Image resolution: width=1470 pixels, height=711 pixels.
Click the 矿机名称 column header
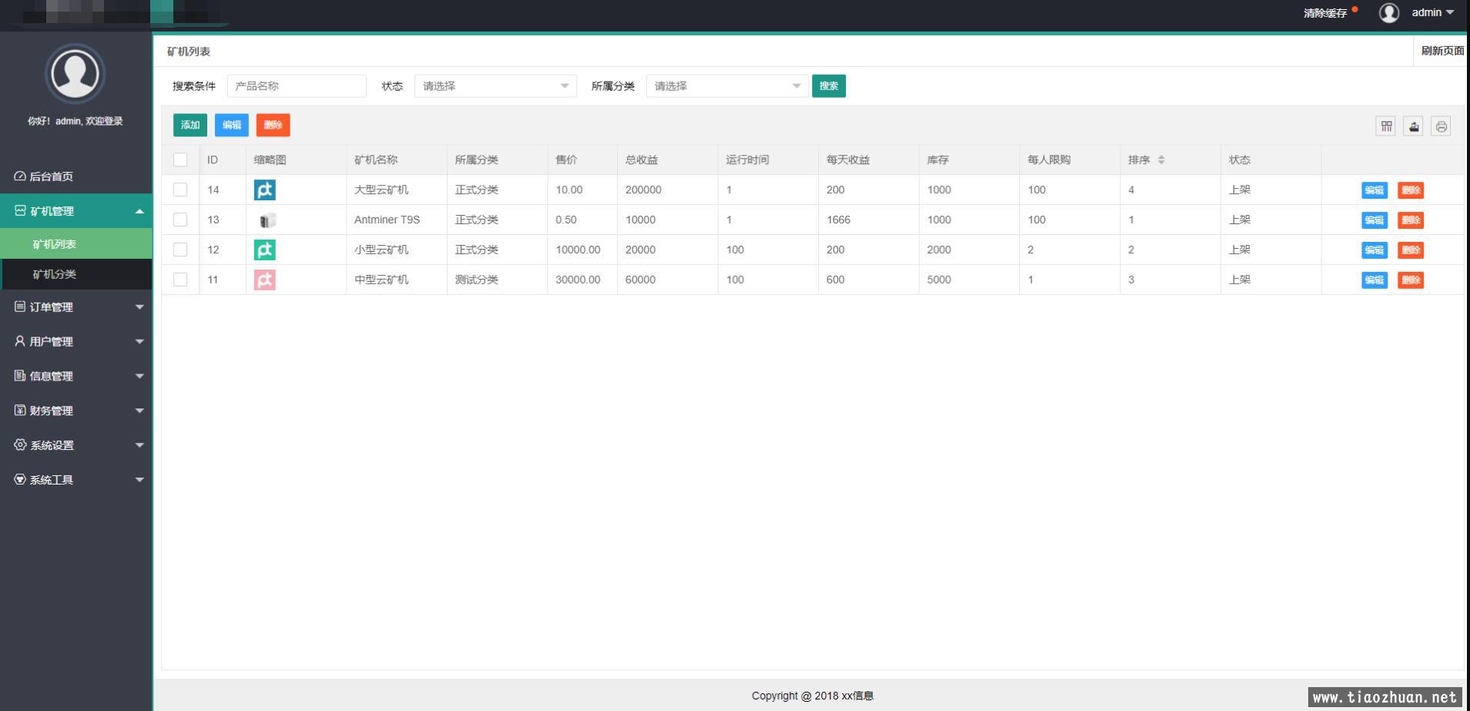pos(396,159)
